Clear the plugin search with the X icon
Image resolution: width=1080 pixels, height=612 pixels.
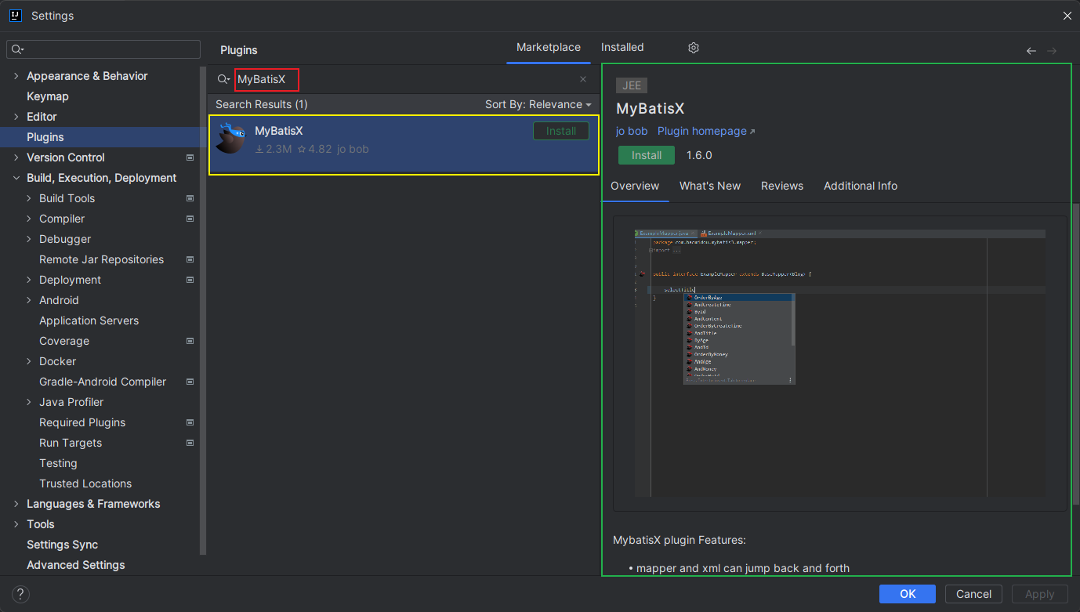click(x=582, y=79)
